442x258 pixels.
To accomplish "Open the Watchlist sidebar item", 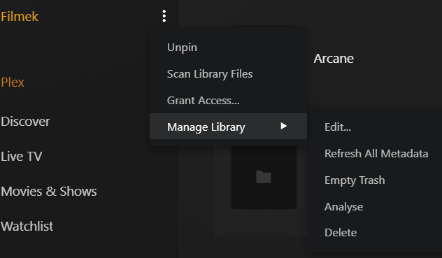I will click(x=27, y=226).
